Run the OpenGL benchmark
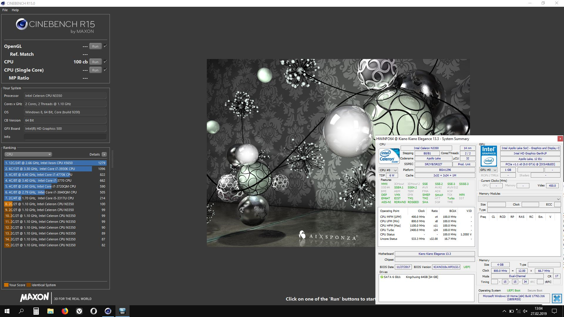564x317 pixels. (95, 46)
